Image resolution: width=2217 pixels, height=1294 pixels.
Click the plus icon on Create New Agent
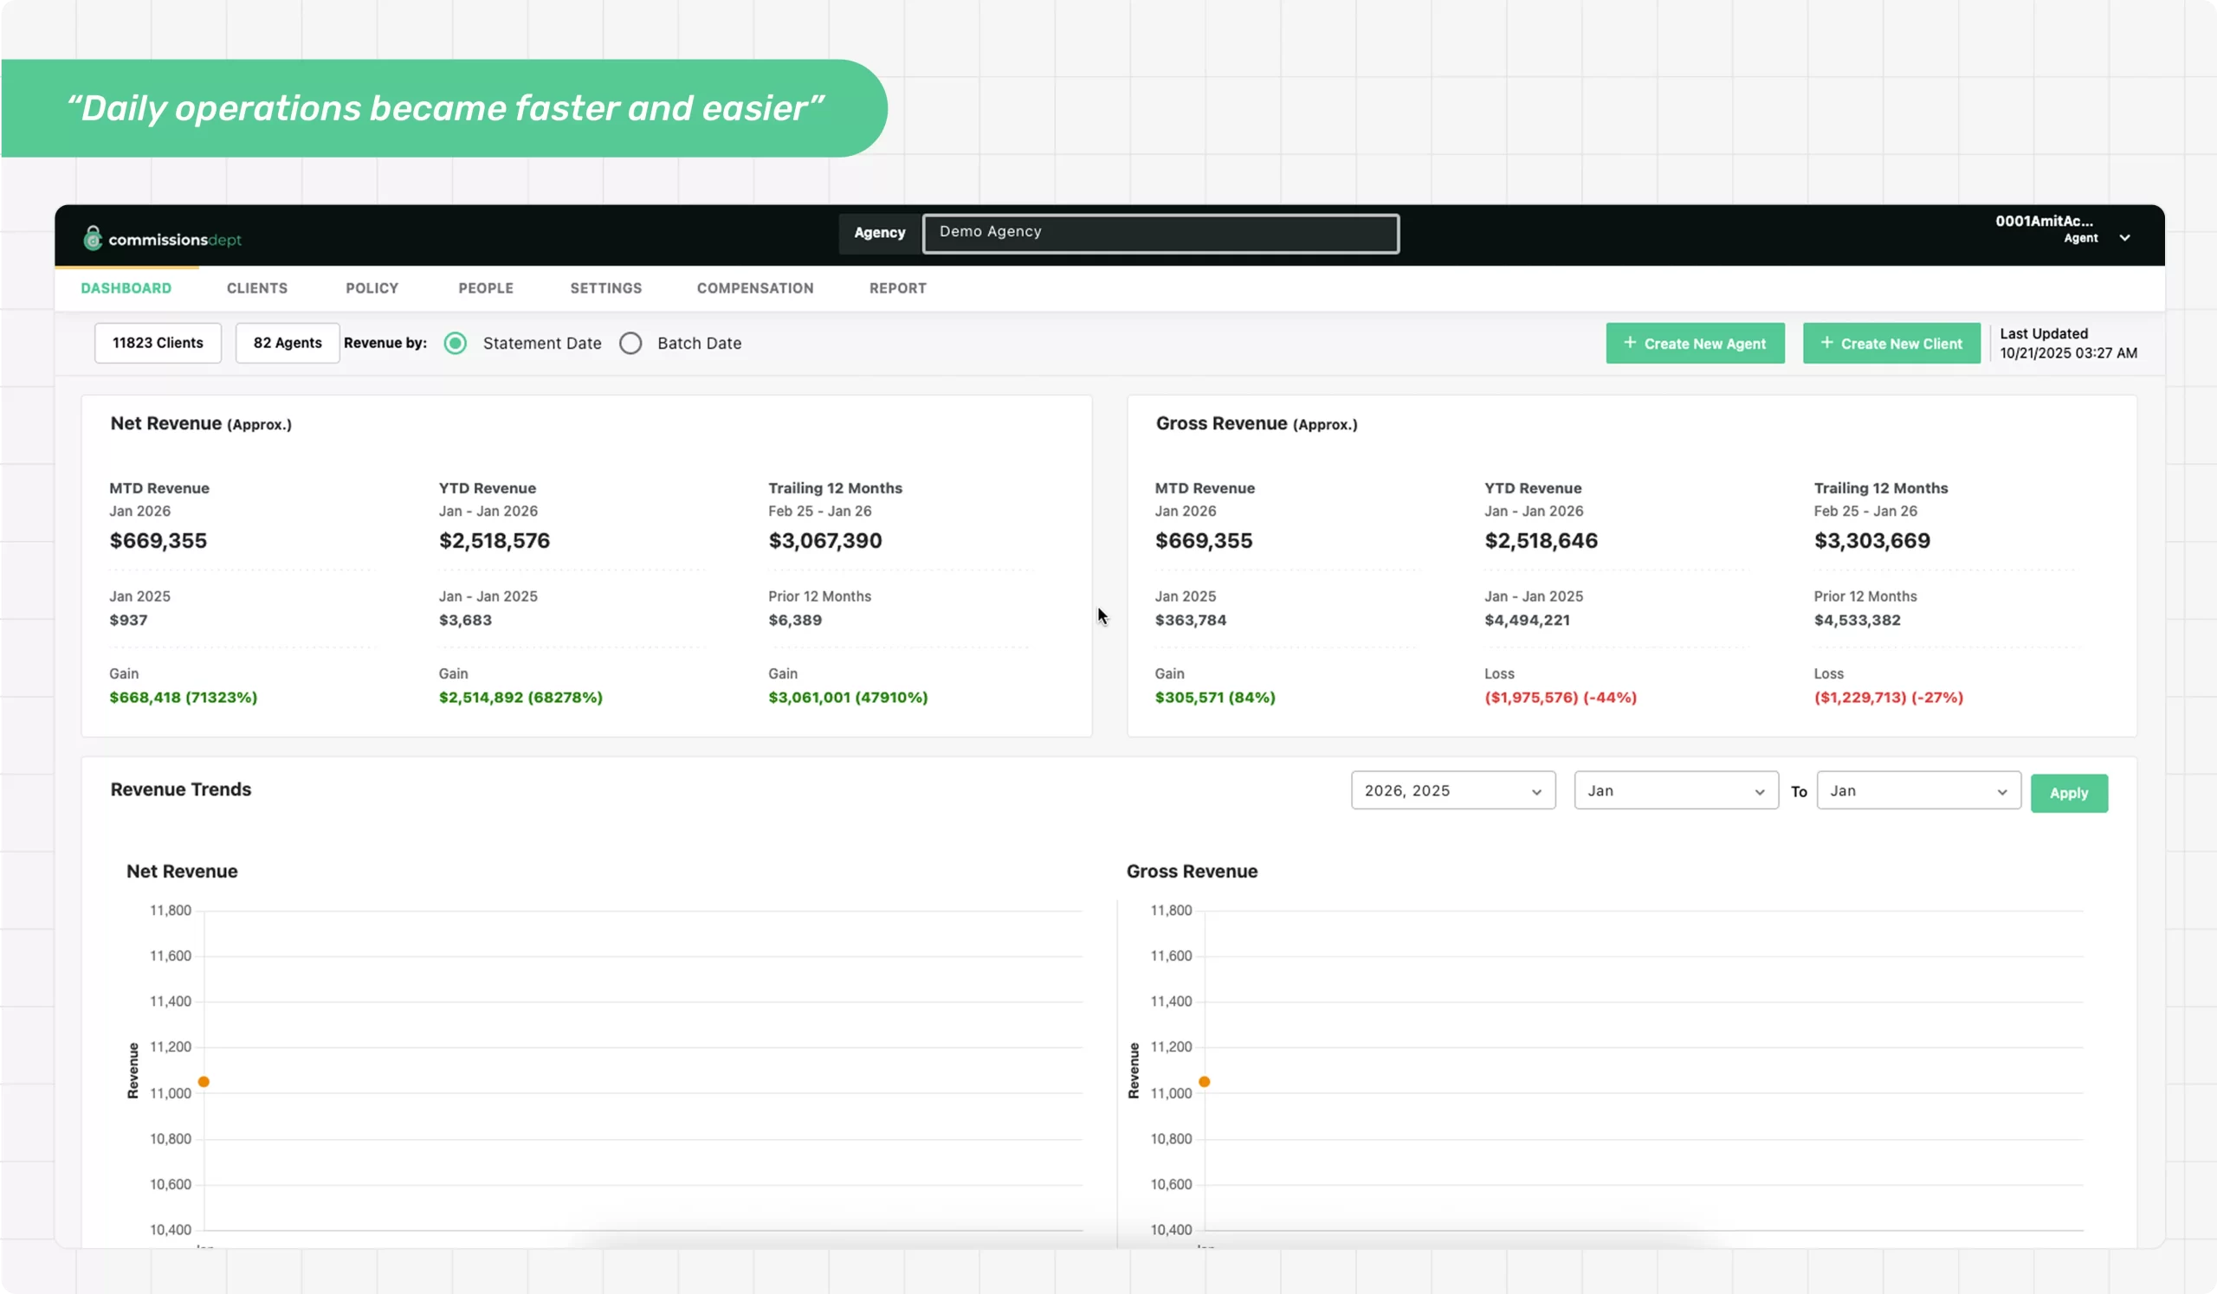click(1628, 343)
